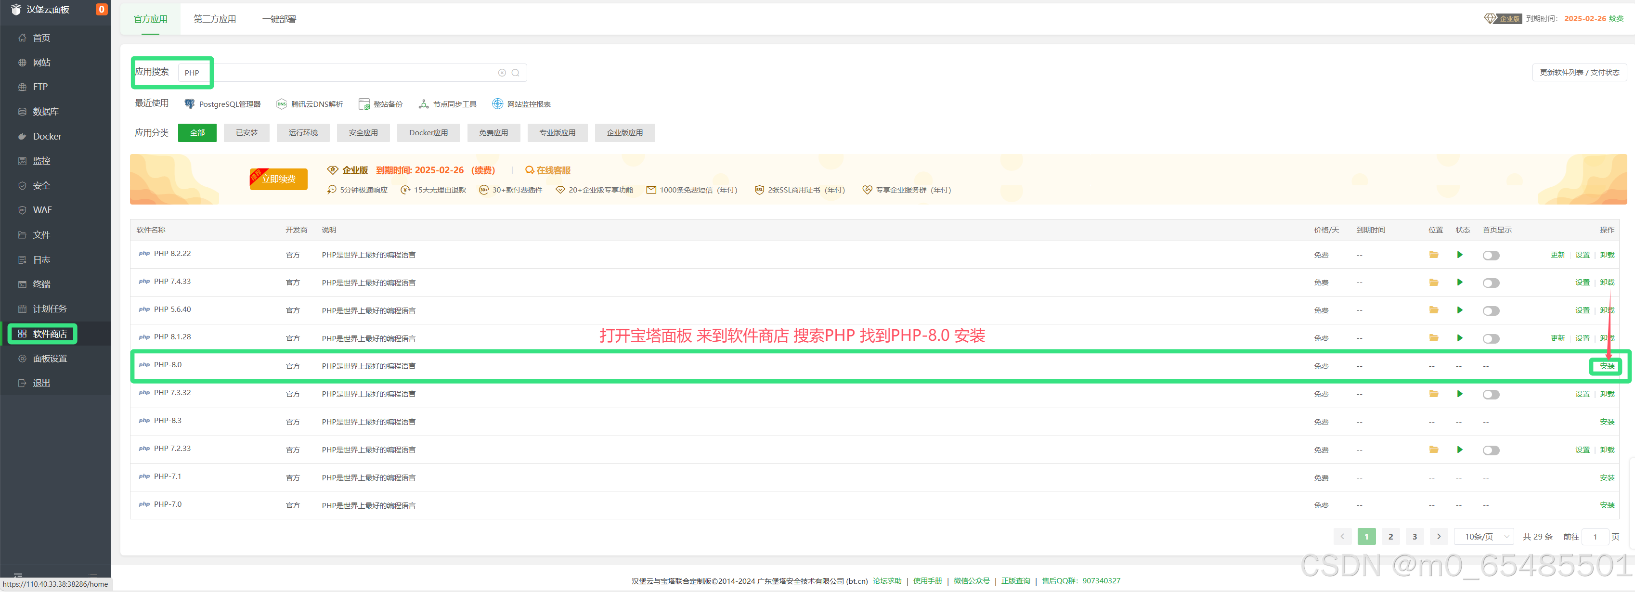1635x592 pixels.
Task: Click the 前往 page number input field
Action: click(x=1595, y=537)
